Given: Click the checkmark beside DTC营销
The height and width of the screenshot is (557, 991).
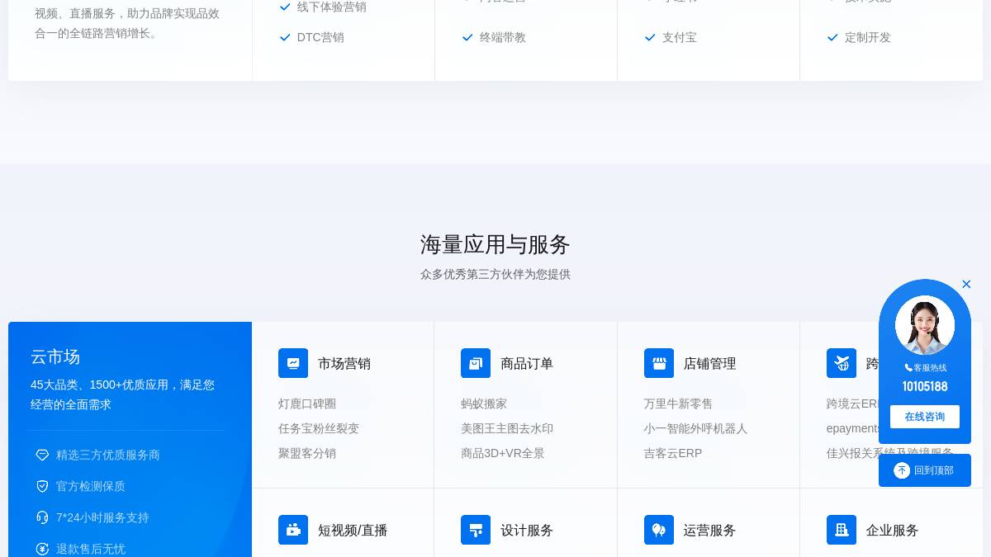Looking at the screenshot, I should point(285,37).
